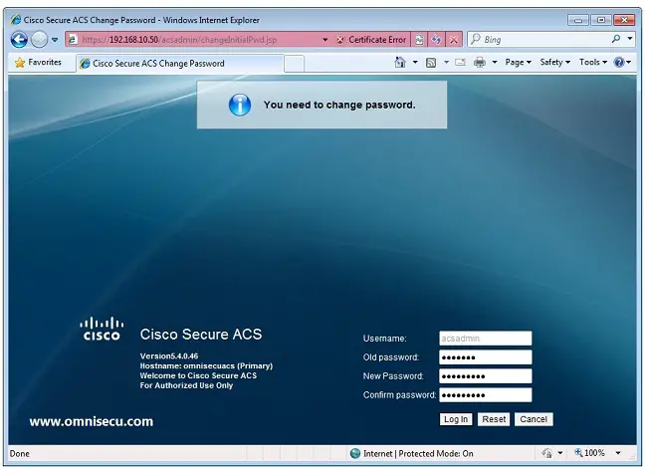Expand the Home button dropdown arrow
This screenshot has width=645, height=467.
[415, 62]
